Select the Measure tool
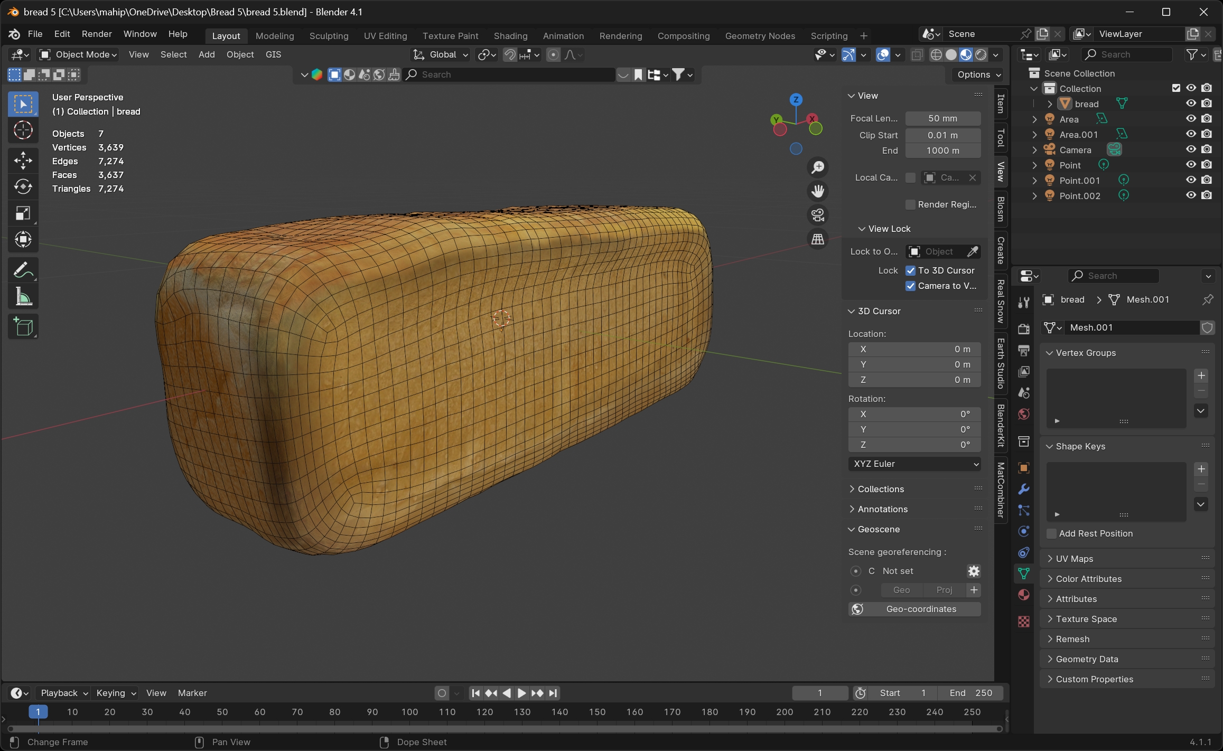 tap(23, 297)
